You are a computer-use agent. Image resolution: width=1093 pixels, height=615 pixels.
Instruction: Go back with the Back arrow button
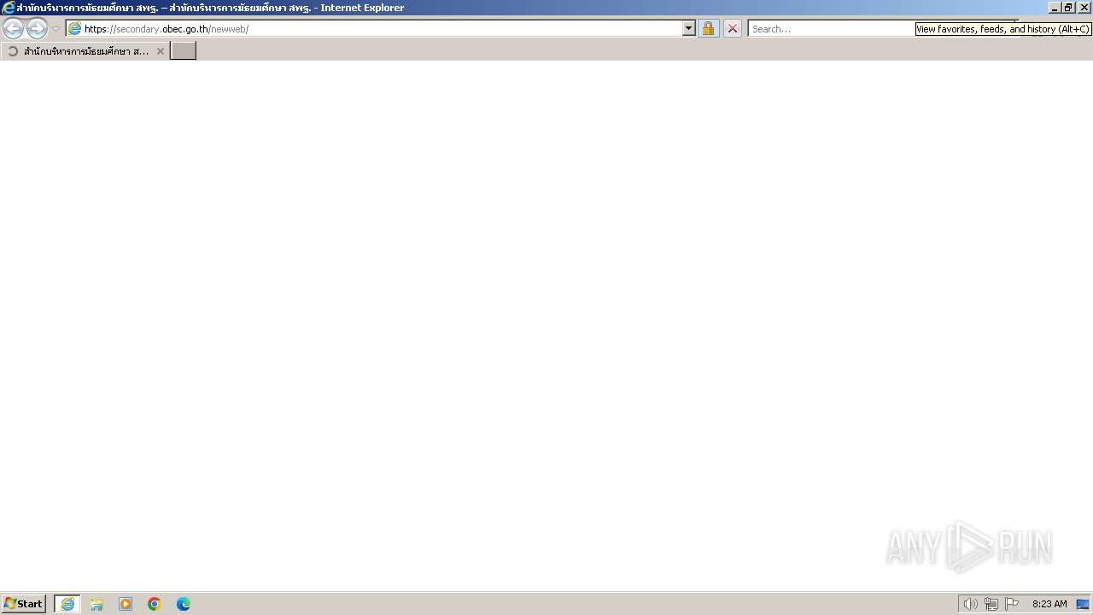(x=14, y=28)
